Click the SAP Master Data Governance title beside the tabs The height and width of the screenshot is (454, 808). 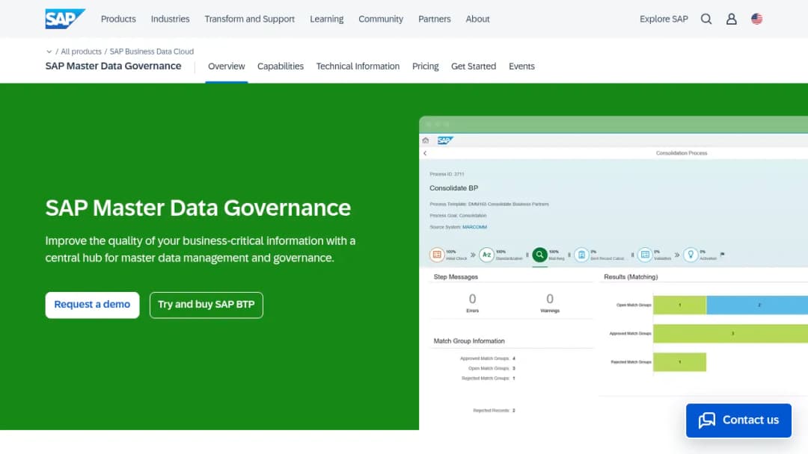coord(114,66)
